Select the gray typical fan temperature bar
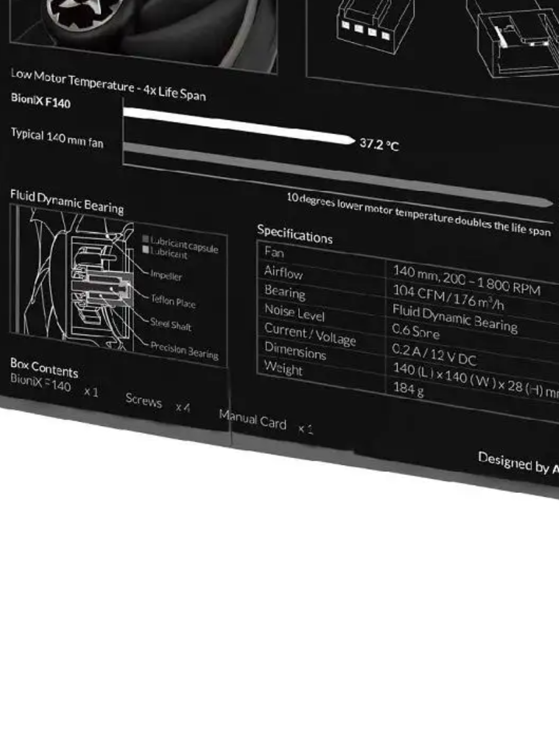This screenshot has width=559, height=745. click(338, 174)
